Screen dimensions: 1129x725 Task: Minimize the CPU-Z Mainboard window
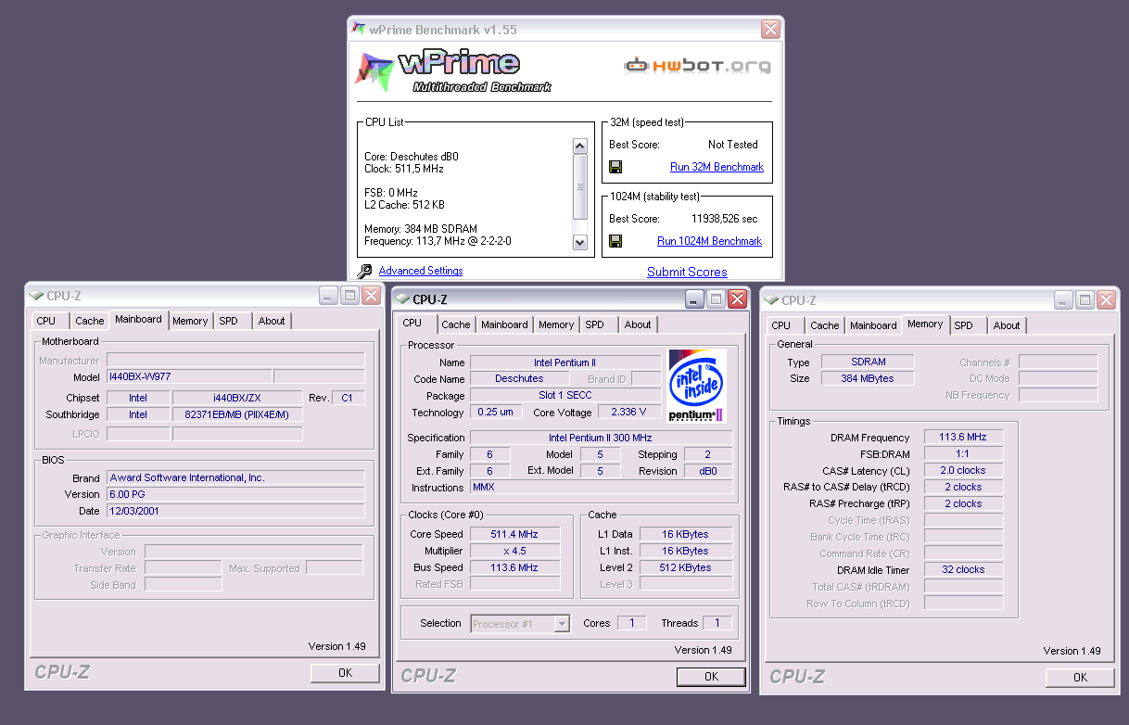coord(328,296)
